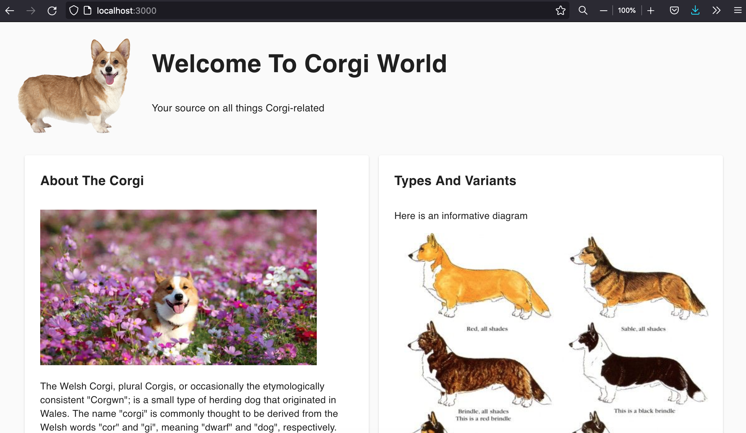Click the Welcome To Corgi World heading
The image size is (746, 433).
coord(299,64)
